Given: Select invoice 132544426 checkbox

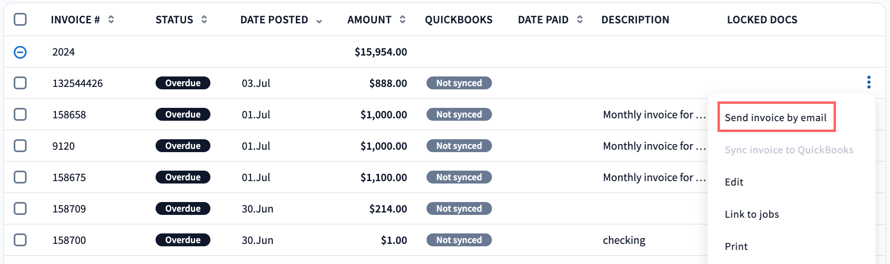Looking at the screenshot, I should point(20,83).
